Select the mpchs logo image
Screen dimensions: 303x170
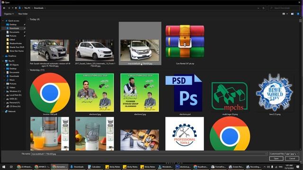tap(230, 96)
